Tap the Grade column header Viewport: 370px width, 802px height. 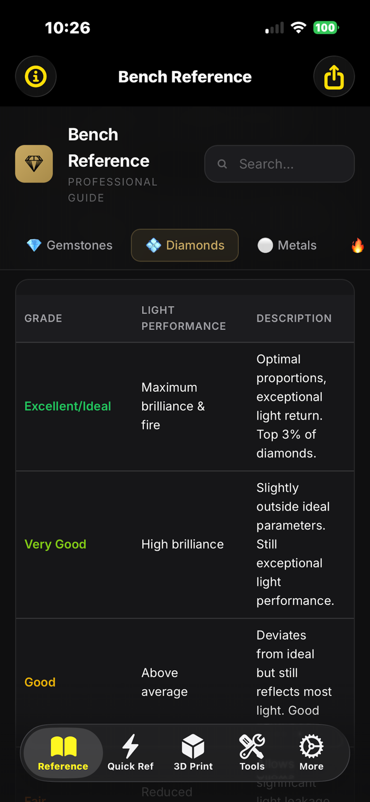(x=43, y=318)
